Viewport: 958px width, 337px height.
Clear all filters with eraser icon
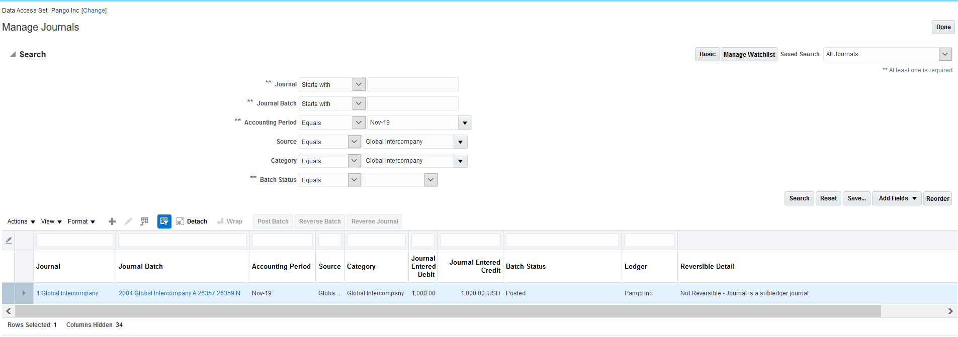pyautogui.click(x=9, y=241)
